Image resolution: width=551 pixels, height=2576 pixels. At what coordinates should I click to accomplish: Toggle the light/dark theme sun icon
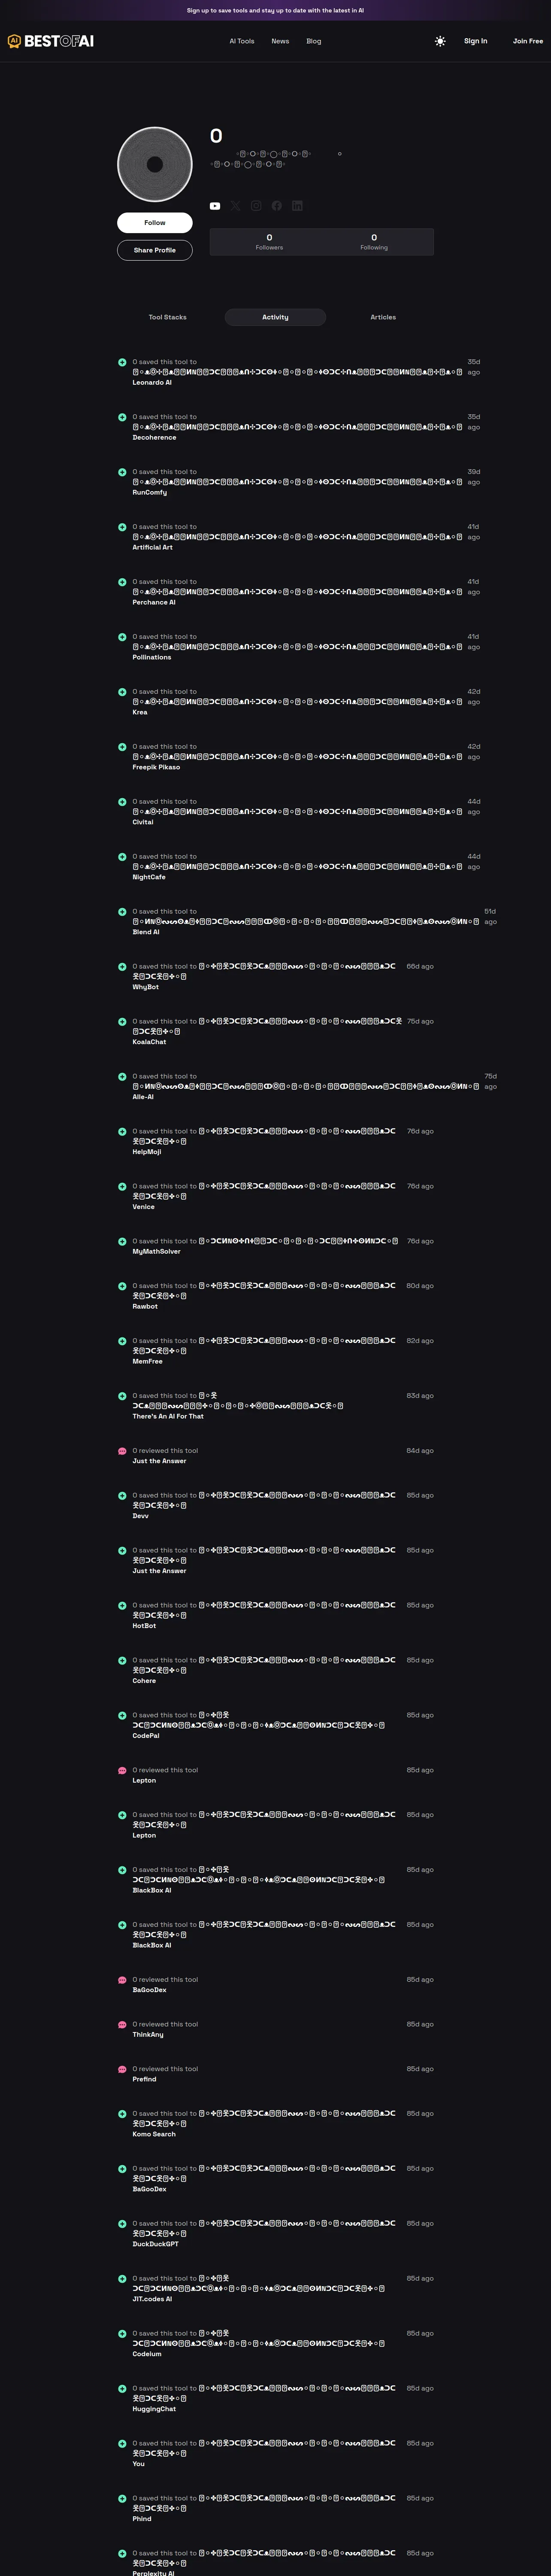(440, 41)
